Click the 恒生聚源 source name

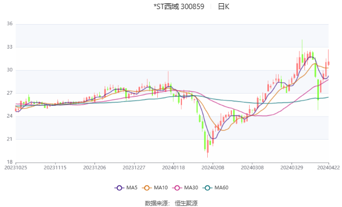(186, 203)
